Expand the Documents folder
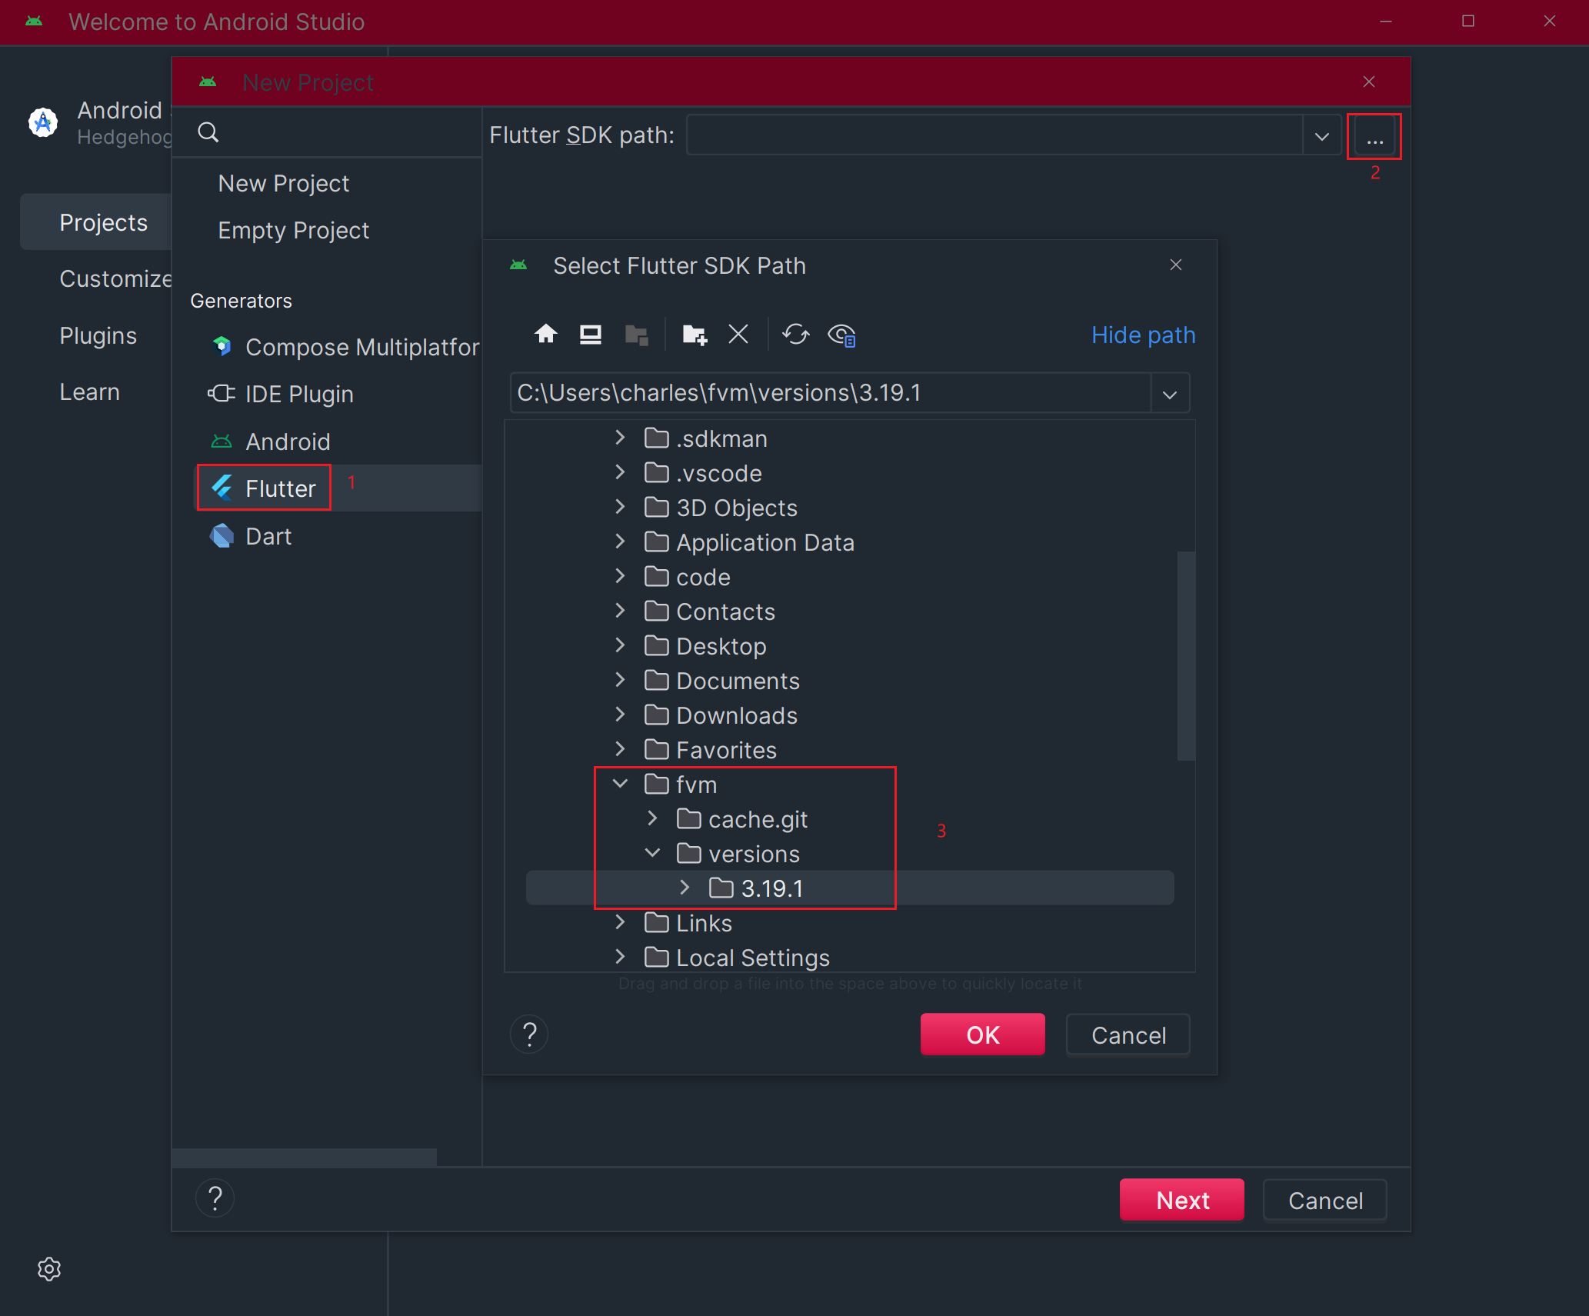The image size is (1589, 1316). pyautogui.click(x=620, y=680)
